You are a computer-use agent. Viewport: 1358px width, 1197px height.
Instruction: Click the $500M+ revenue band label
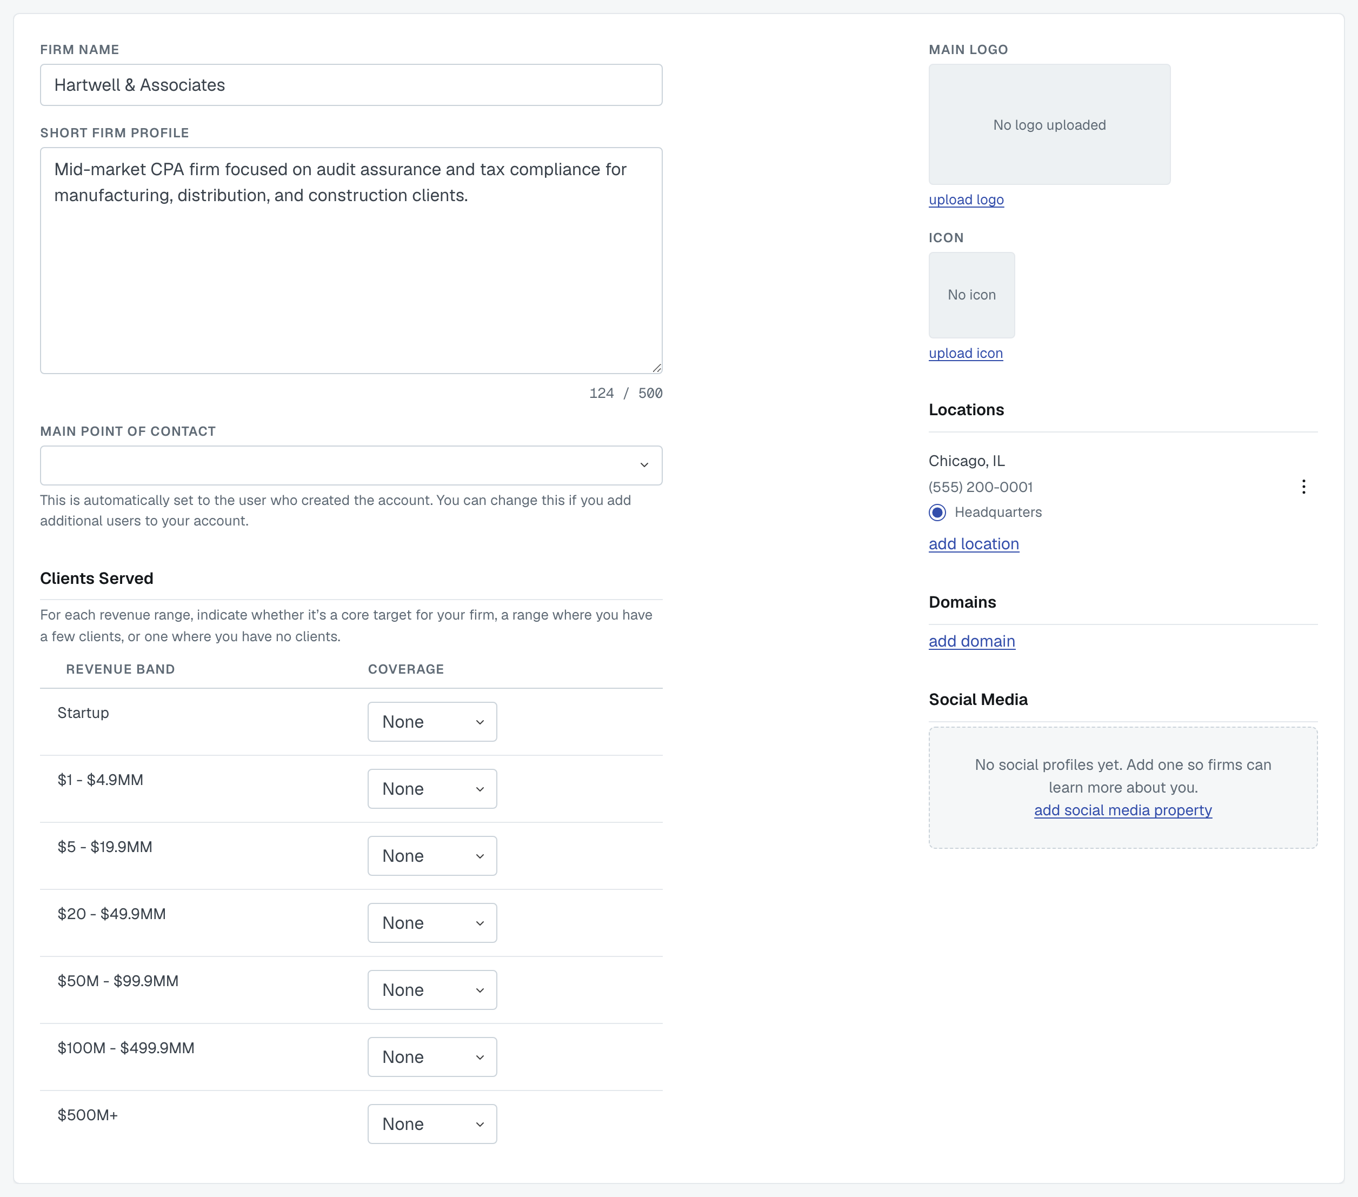point(88,1115)
